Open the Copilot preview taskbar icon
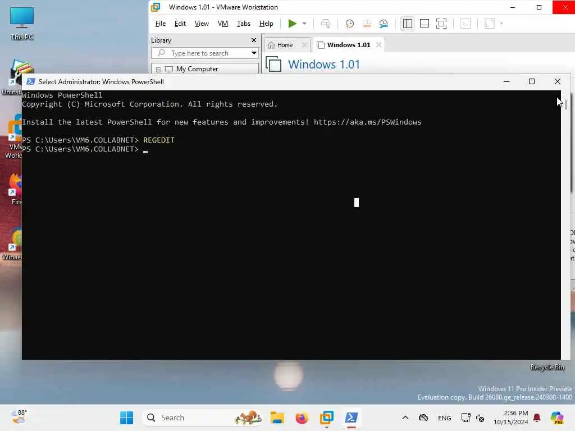Image resolution: width=575 pixels, height=431 pixels. click(557, 418)
